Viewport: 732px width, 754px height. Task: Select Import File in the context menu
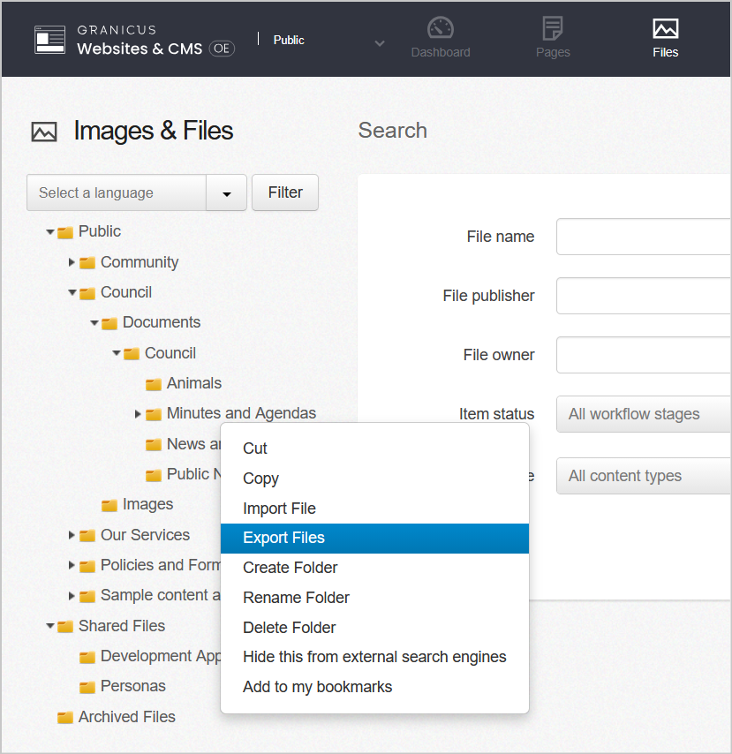tap(374, 509)
